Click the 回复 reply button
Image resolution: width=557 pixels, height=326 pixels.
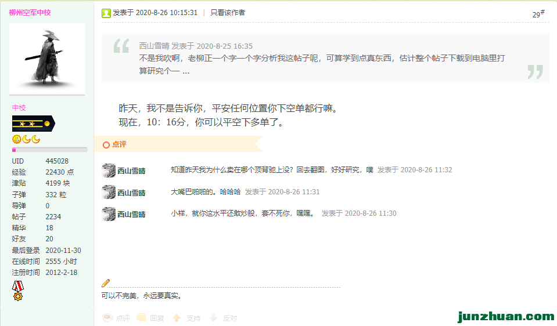(150, 318)
